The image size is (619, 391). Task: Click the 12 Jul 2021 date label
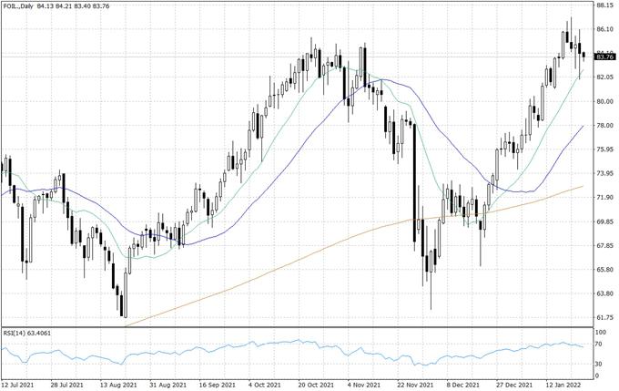18,385
